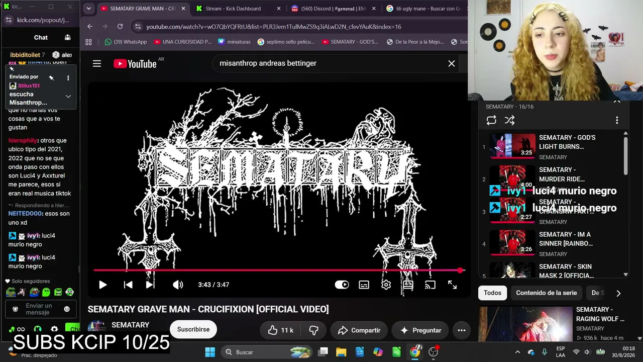This screenshot has width=643, height=362.
Task: Reload the YouTube page
Action: [120, 27]
